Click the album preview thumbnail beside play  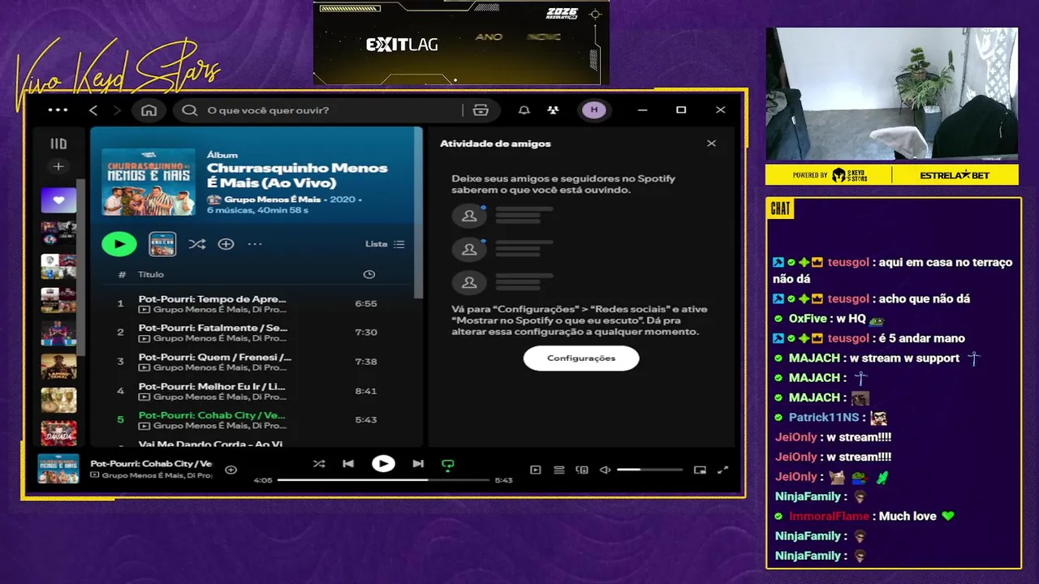coord(163,243)
